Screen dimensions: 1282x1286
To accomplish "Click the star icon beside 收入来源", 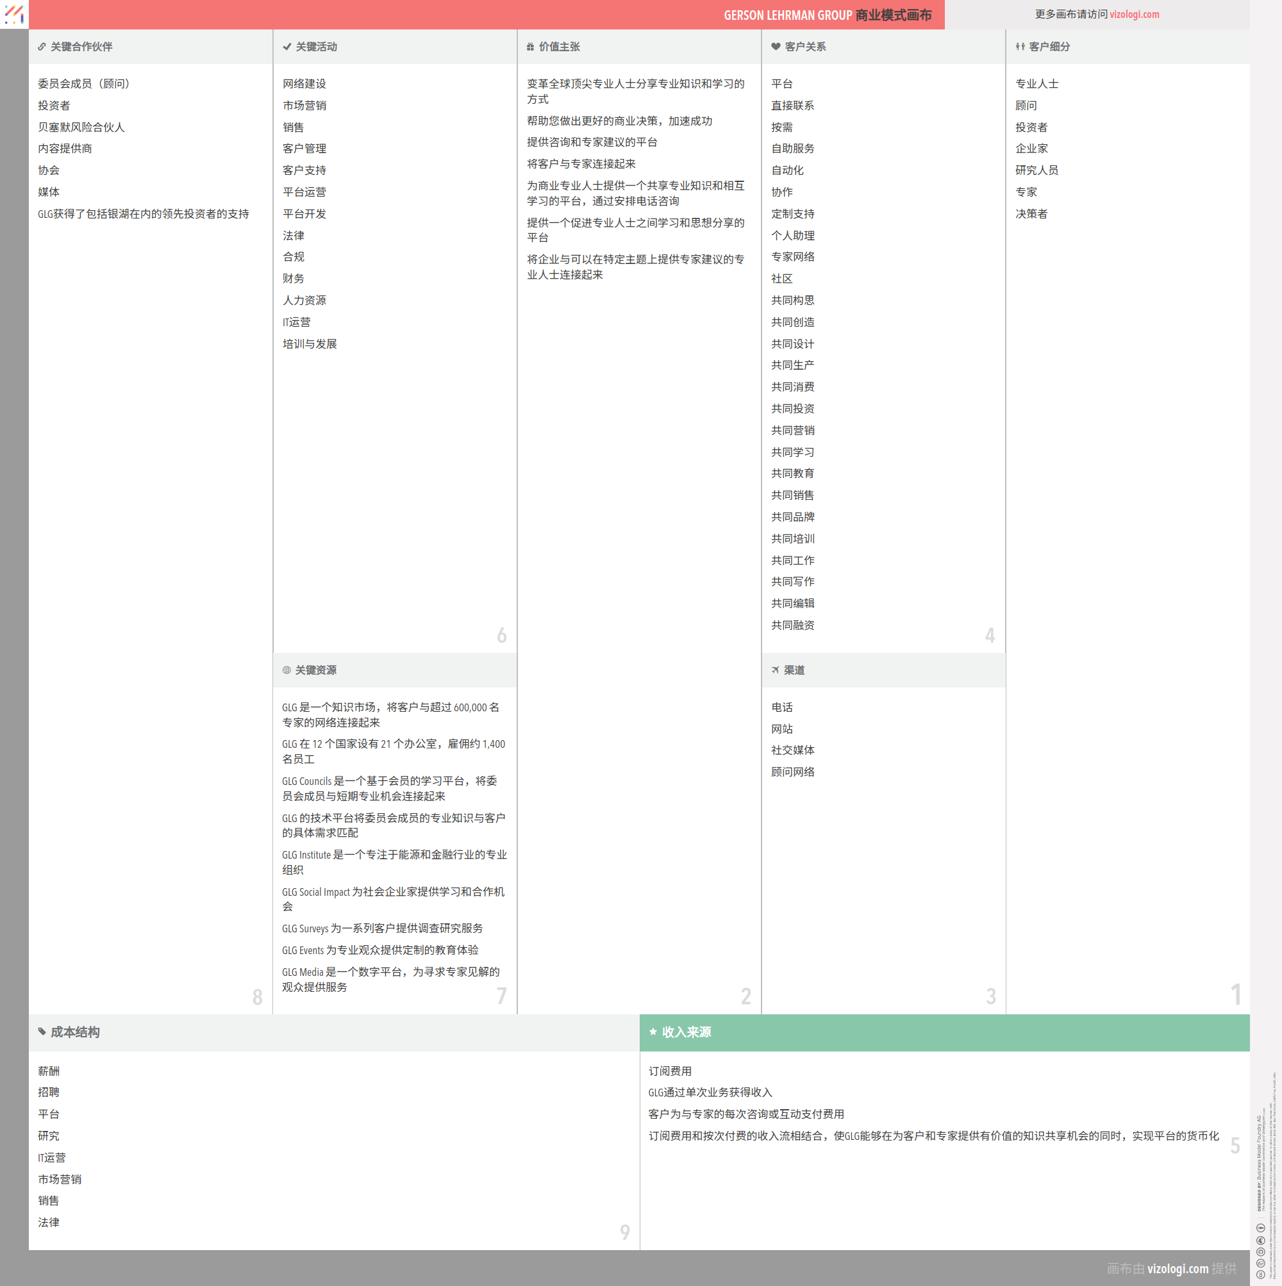I will click(653, 1032).
